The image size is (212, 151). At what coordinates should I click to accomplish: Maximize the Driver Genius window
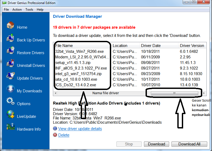[x=194, y=2]
